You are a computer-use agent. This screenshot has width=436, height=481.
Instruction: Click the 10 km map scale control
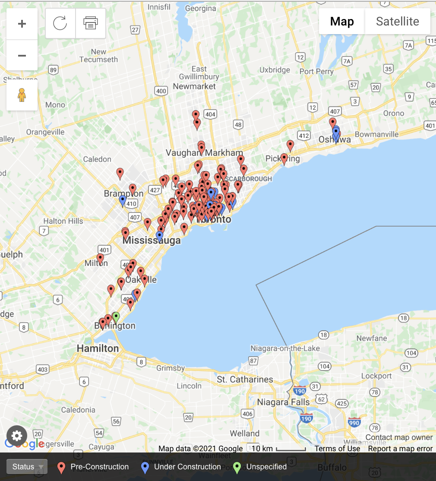coord(278,449)
